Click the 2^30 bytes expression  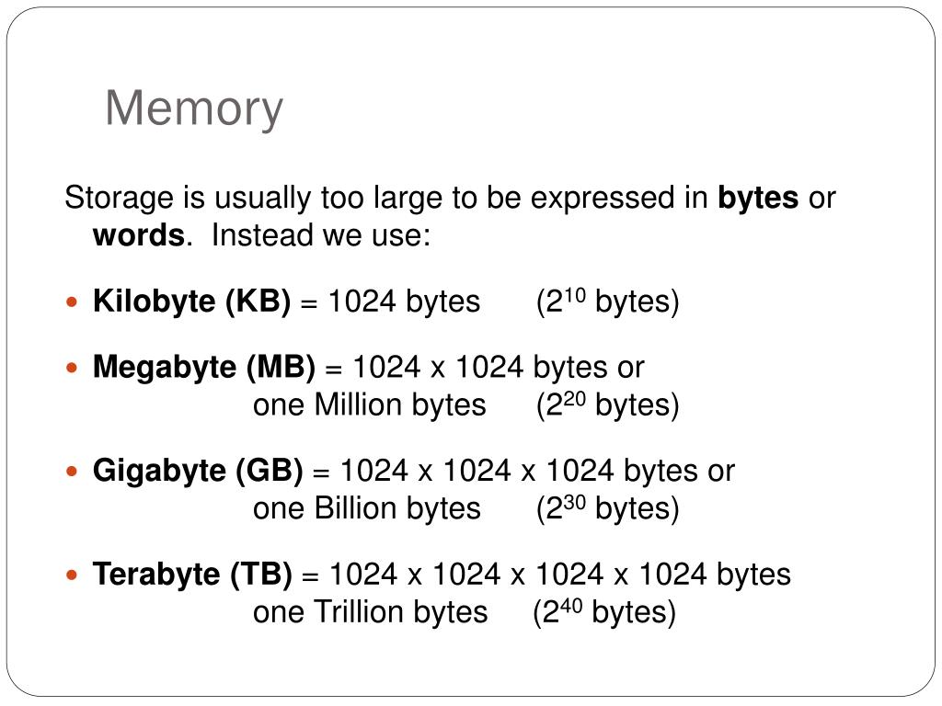pos(607,509)
